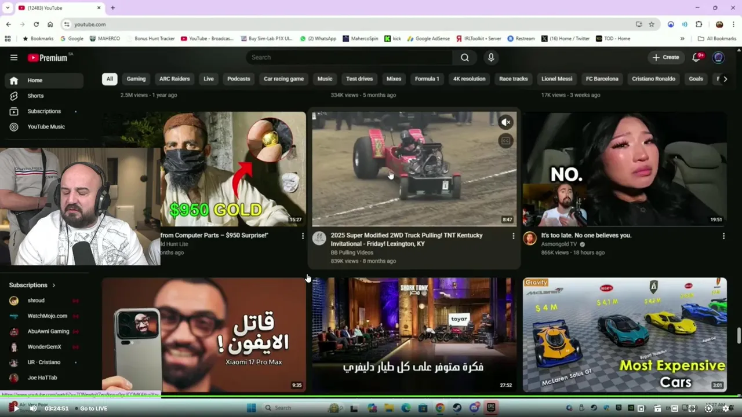Open Steam from the taskbar
742x417 pixels.
pos(457,408)
